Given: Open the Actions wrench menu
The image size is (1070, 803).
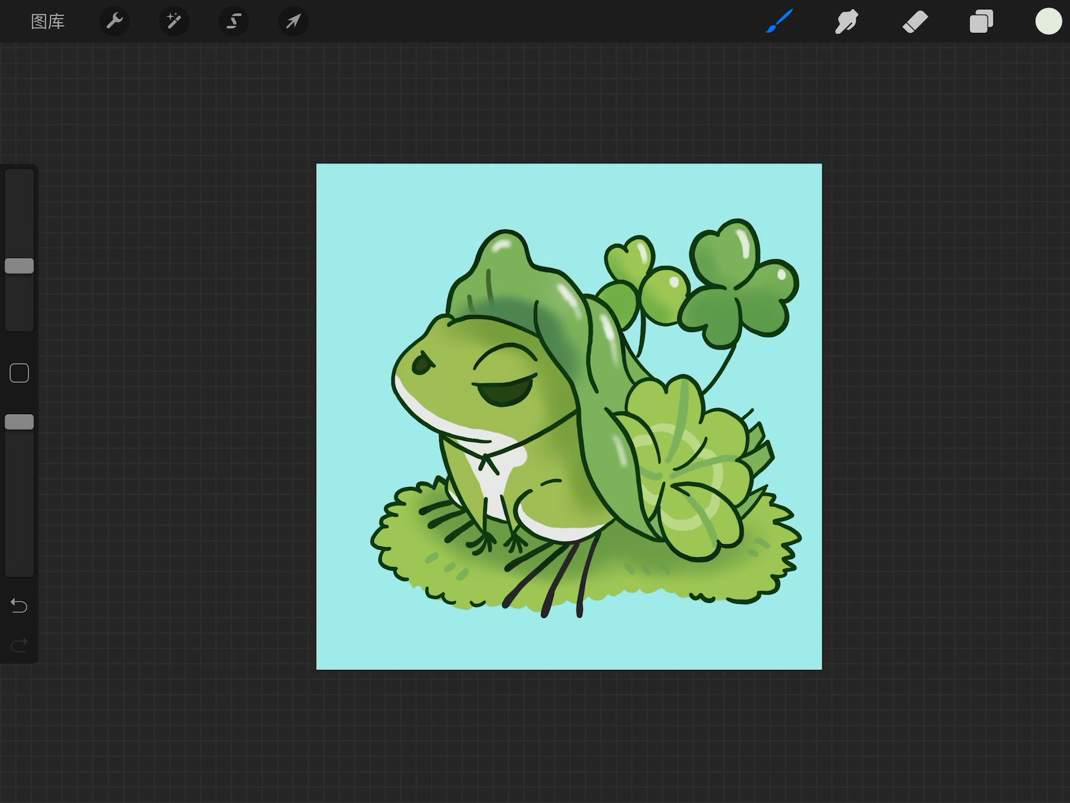Looking at the screenshot, I should 114,22.
